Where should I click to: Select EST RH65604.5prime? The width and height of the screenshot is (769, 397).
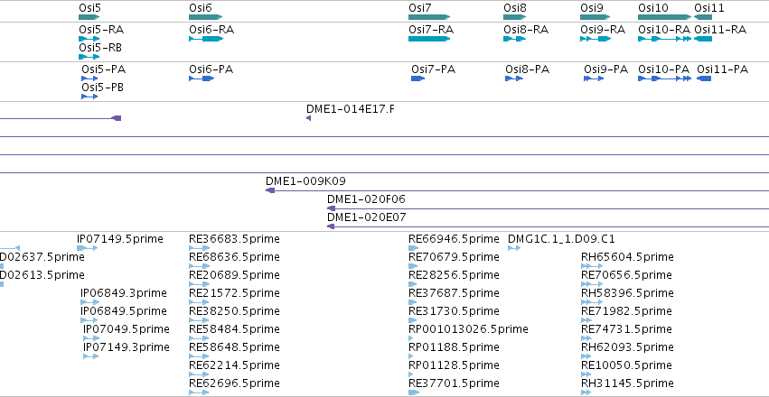[x=592, y=266]
